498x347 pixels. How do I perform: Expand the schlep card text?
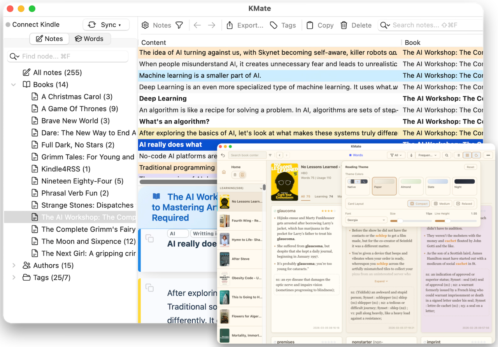[381, 281]
